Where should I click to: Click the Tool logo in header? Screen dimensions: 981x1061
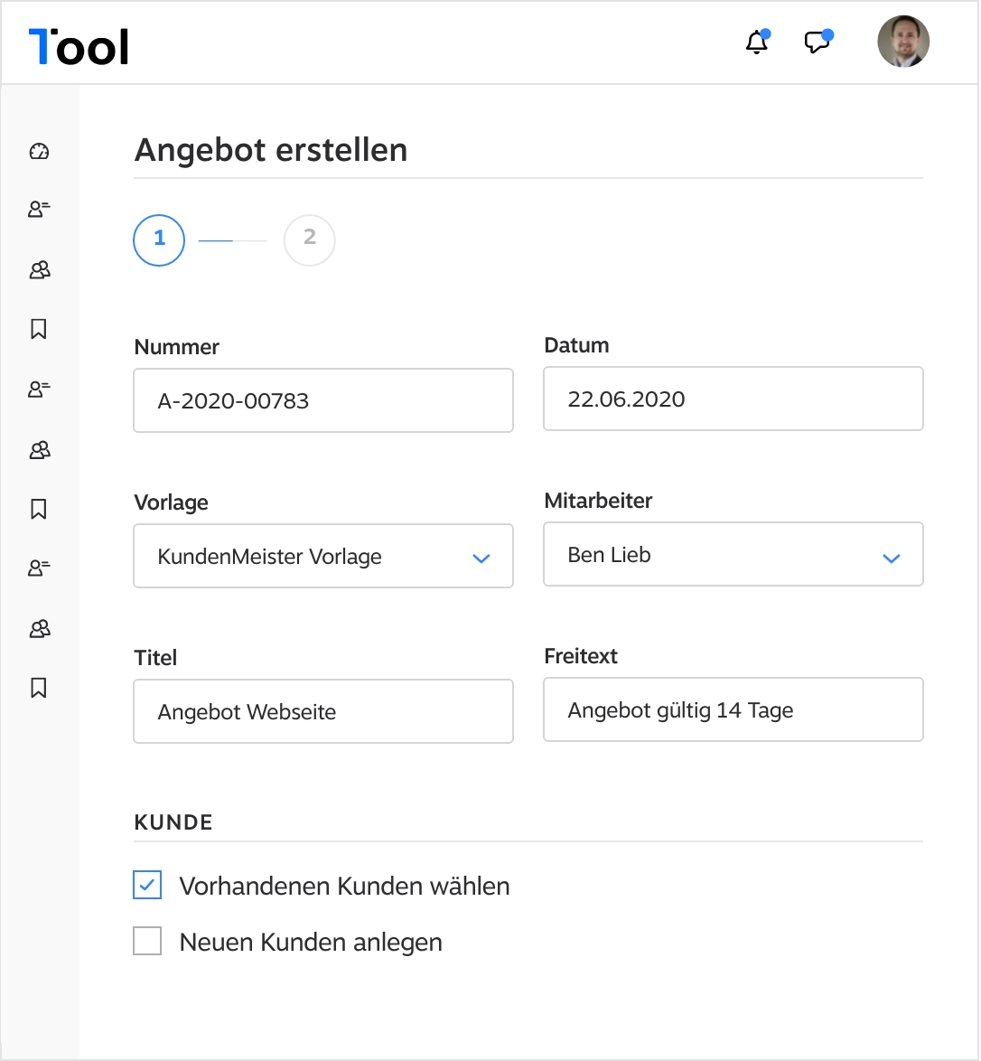(79, 46)
